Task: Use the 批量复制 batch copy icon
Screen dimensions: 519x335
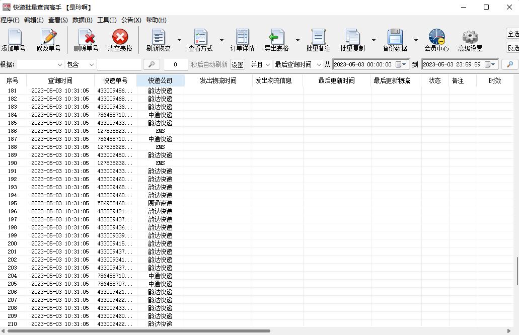Action: pos(353,40)
